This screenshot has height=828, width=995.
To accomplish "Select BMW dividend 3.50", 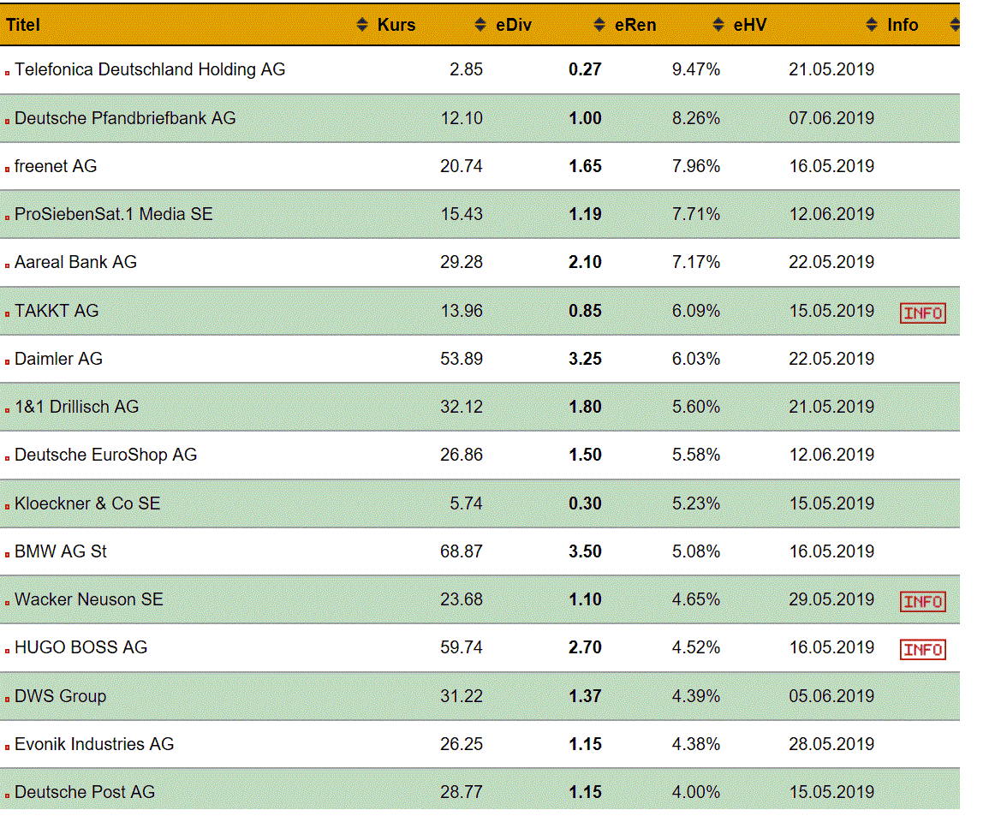I will coord(585,551).
